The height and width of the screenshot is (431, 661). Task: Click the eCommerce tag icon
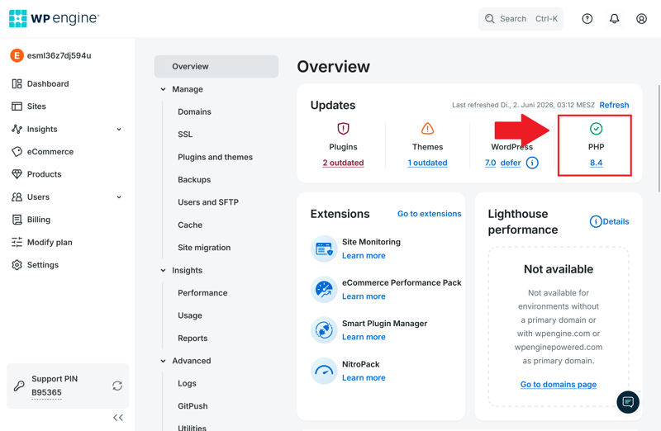pos(17,152)
